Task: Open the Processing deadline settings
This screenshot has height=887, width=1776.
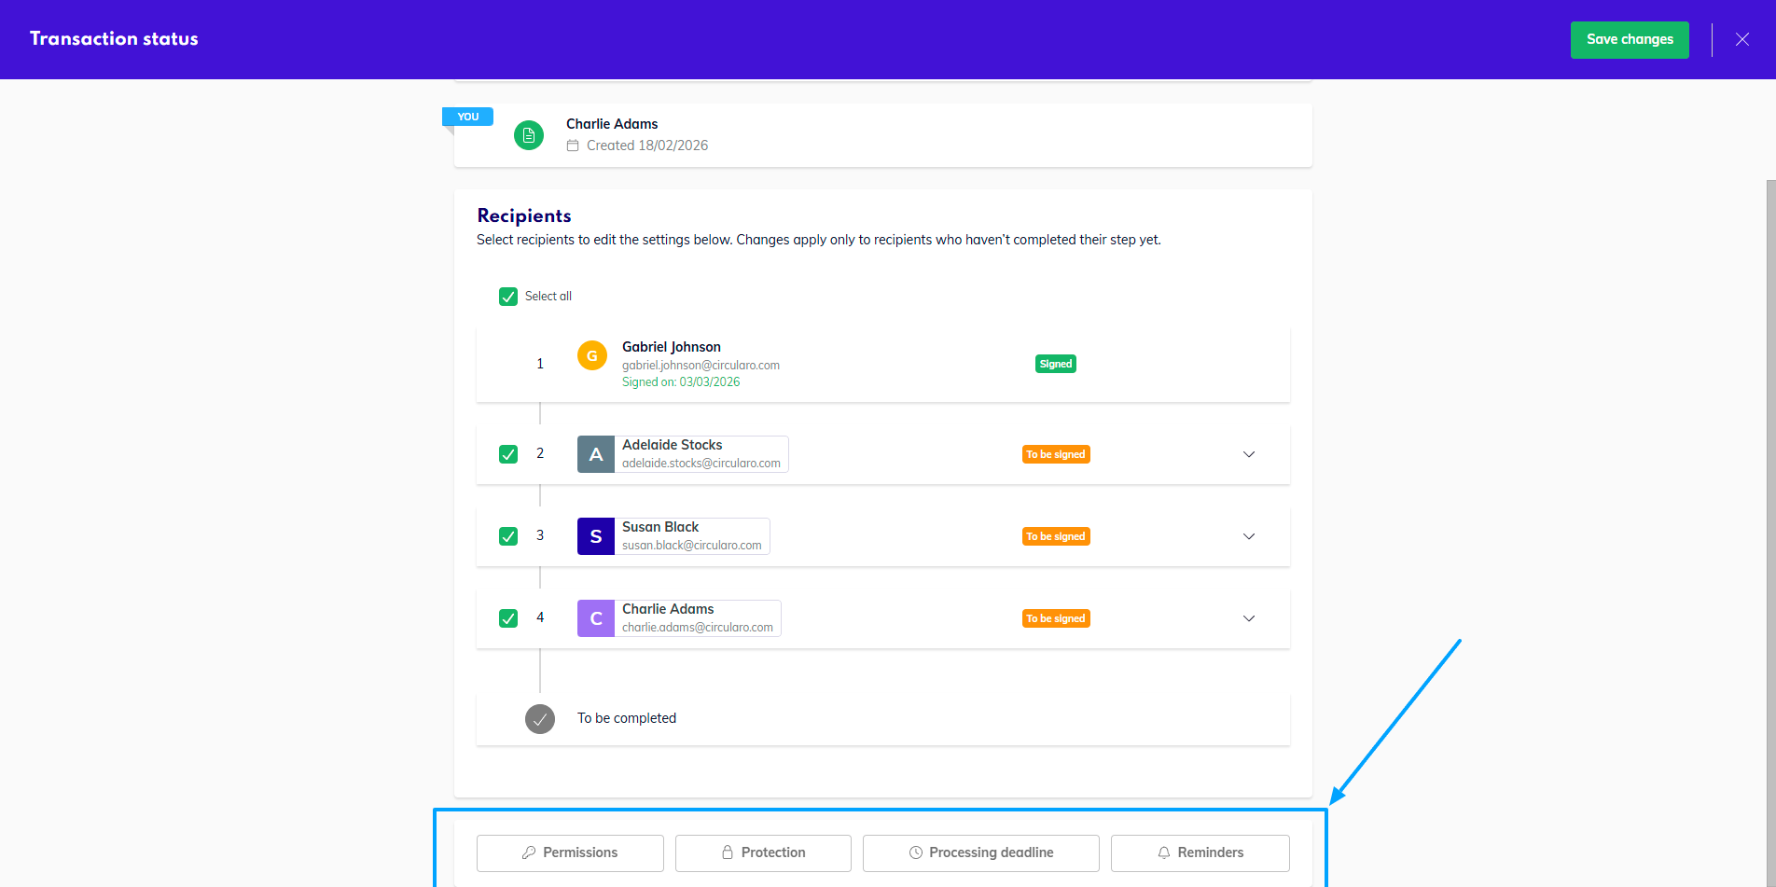Action: click(x=980, y=852)
